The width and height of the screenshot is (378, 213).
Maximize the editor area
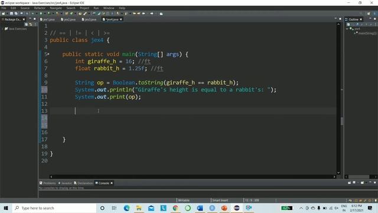[340, 19]
